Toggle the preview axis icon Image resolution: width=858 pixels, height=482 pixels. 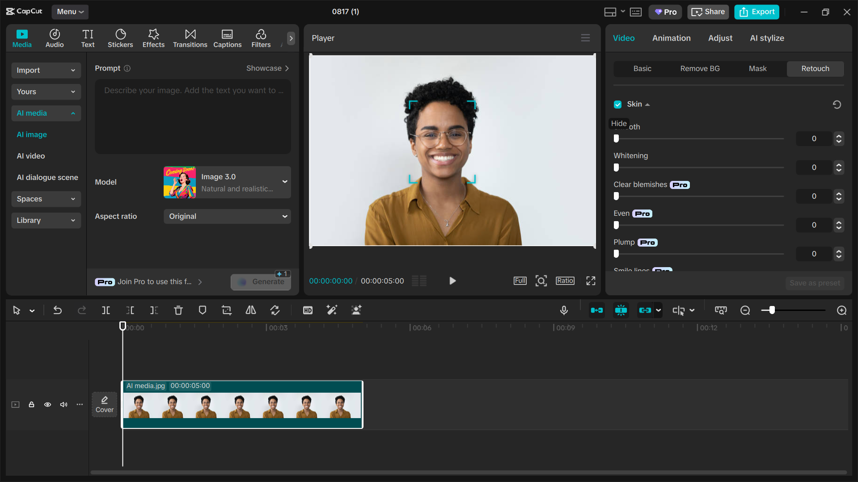coord(678,310)
